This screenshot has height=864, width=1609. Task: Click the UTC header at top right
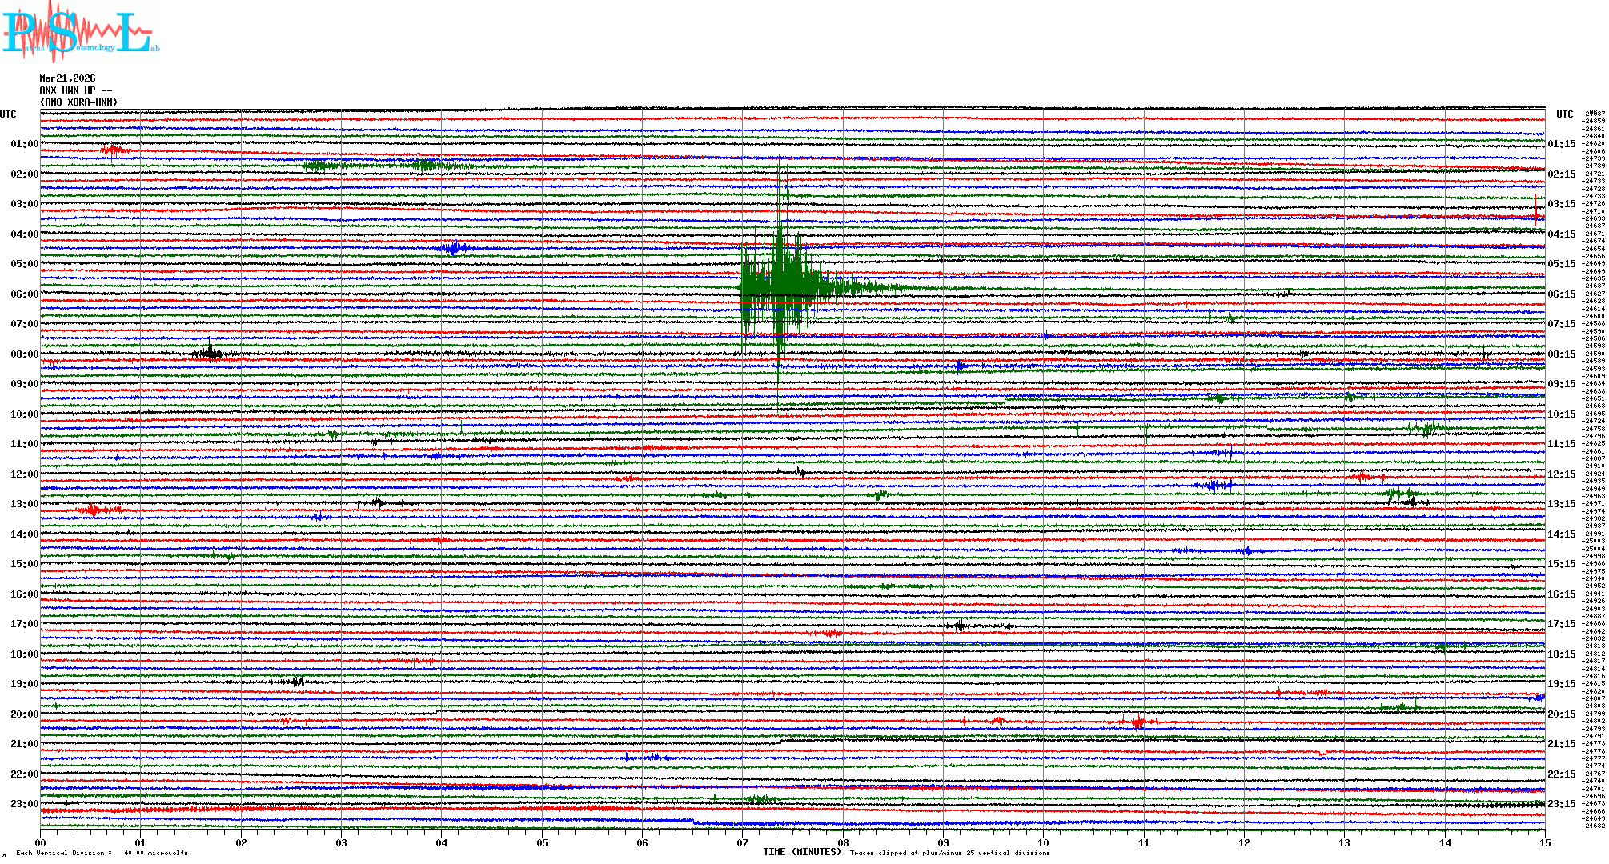(1564, 114)
